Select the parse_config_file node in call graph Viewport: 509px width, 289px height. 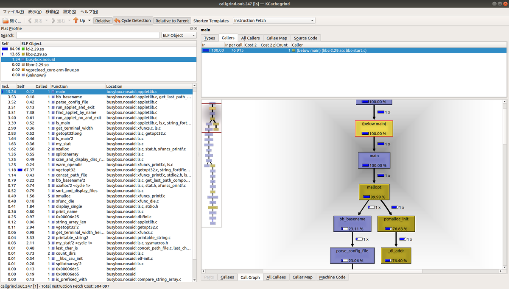click(352, 256)
